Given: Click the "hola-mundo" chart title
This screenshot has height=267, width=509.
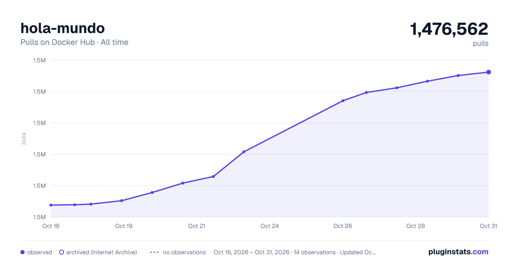Looking at the screenshot, I should 63,28.
